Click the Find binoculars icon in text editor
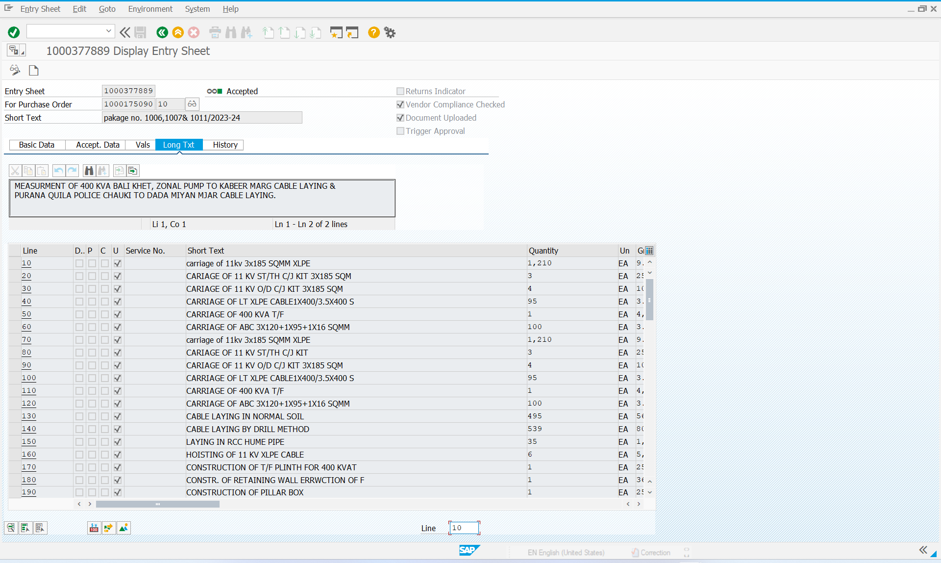941x563 pixels. (89, 171)
